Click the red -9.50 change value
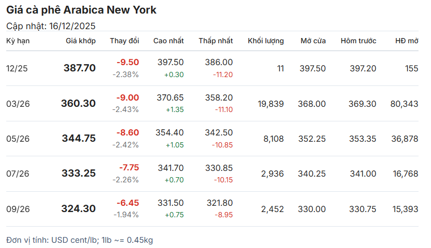 coord(128,63)
